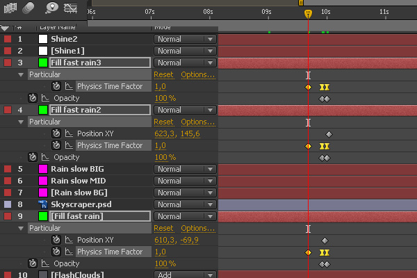Select layer 3 Physics Time Factor keyframe at playhead

[308, 88]
